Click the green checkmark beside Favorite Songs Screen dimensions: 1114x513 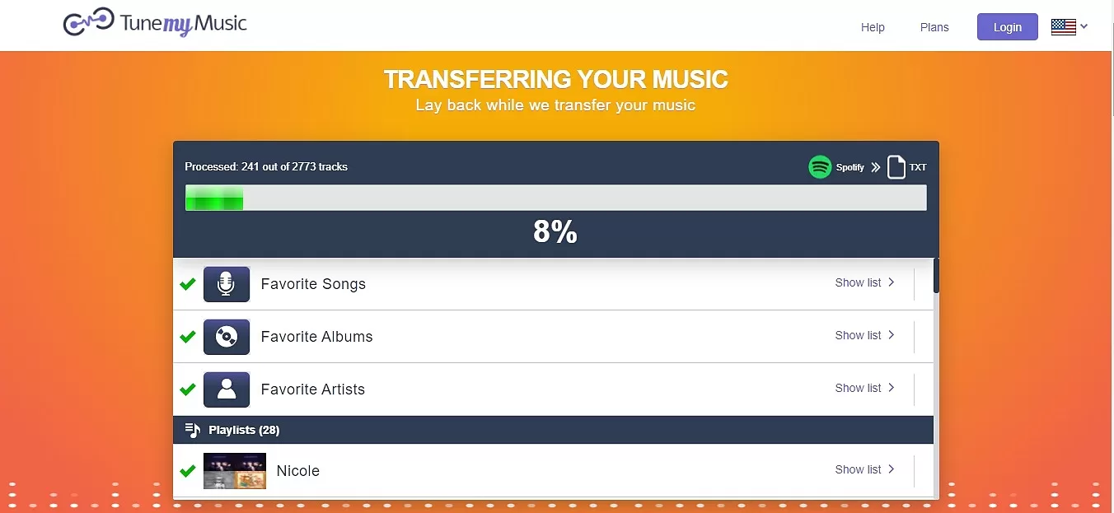pyautogui.click(x=188, y=284)
